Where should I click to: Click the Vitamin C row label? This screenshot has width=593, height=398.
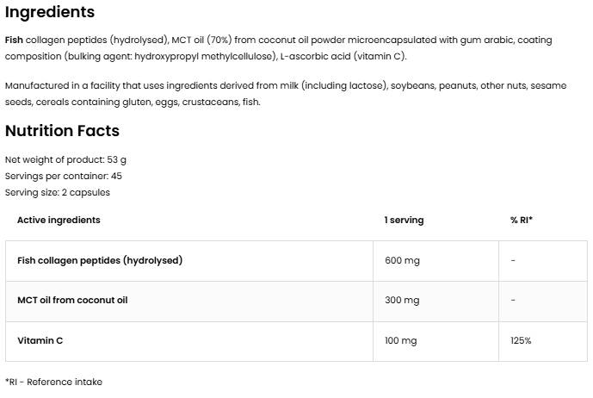point(40,341)
